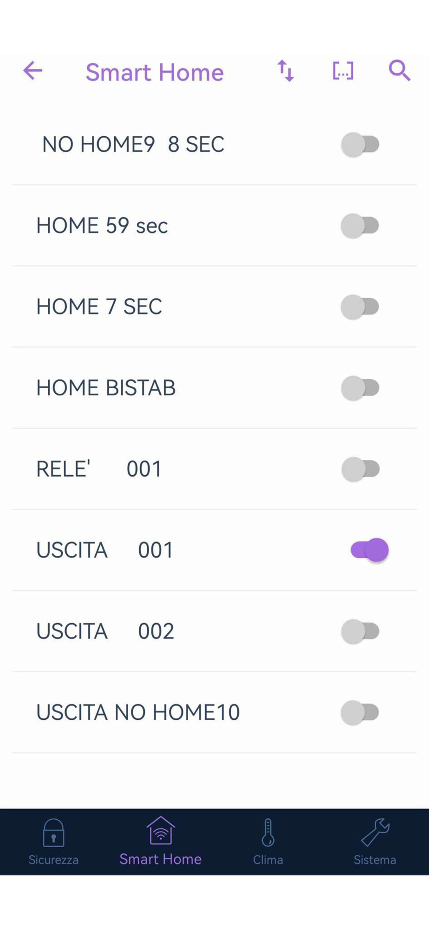This screenshot has width=429, height=930.
Task: Select the Clima tab label
Action: tap(268, 860)
